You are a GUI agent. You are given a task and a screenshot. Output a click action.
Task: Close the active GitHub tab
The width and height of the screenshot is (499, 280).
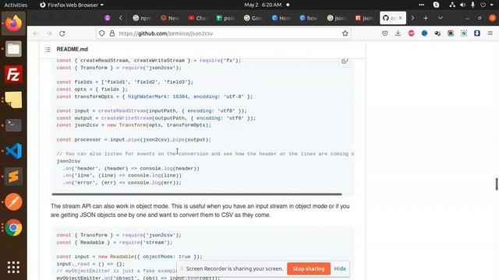[400, 18]
